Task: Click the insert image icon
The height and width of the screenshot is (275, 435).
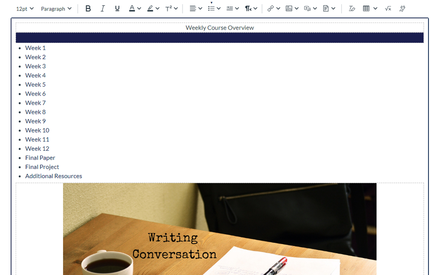Action: pyautogui.click(x=289, y=9)
